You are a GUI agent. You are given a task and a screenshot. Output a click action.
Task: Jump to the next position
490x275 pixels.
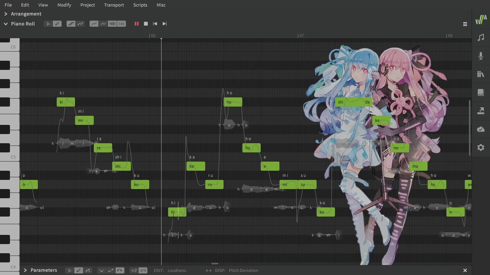(165, 24)
